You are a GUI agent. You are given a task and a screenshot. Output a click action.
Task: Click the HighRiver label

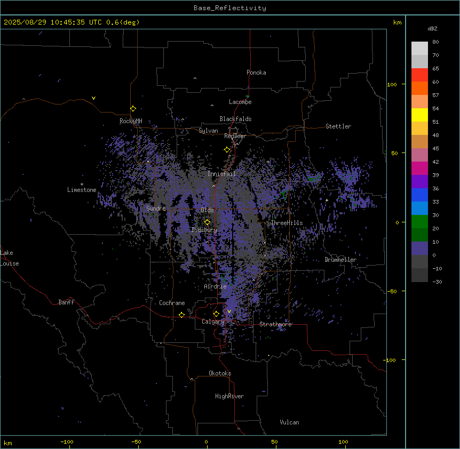tap(229, 396)
